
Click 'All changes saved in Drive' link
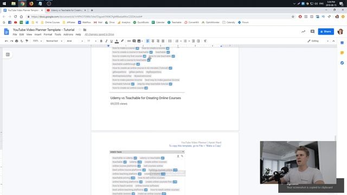click(99, 35)
